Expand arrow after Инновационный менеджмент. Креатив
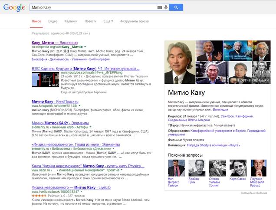Screen dimensions: 276x210 [x=122, y=170]
